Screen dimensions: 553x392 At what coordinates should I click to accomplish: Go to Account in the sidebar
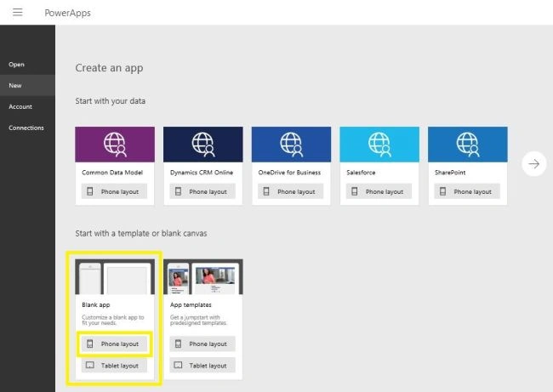(27, 106)
